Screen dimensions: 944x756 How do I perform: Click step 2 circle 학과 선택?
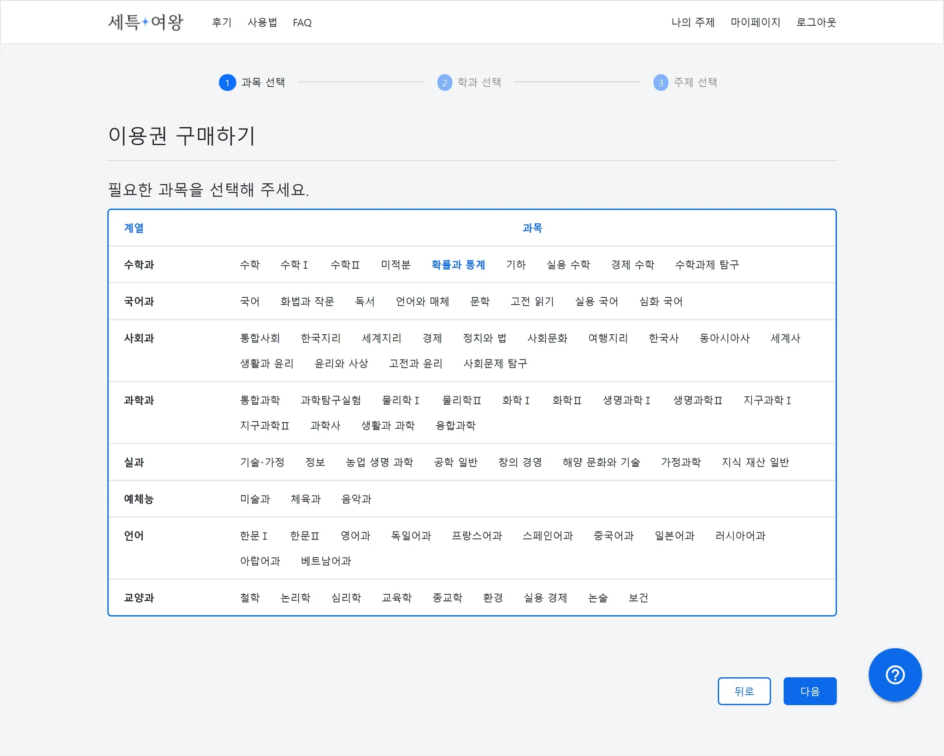444,83
